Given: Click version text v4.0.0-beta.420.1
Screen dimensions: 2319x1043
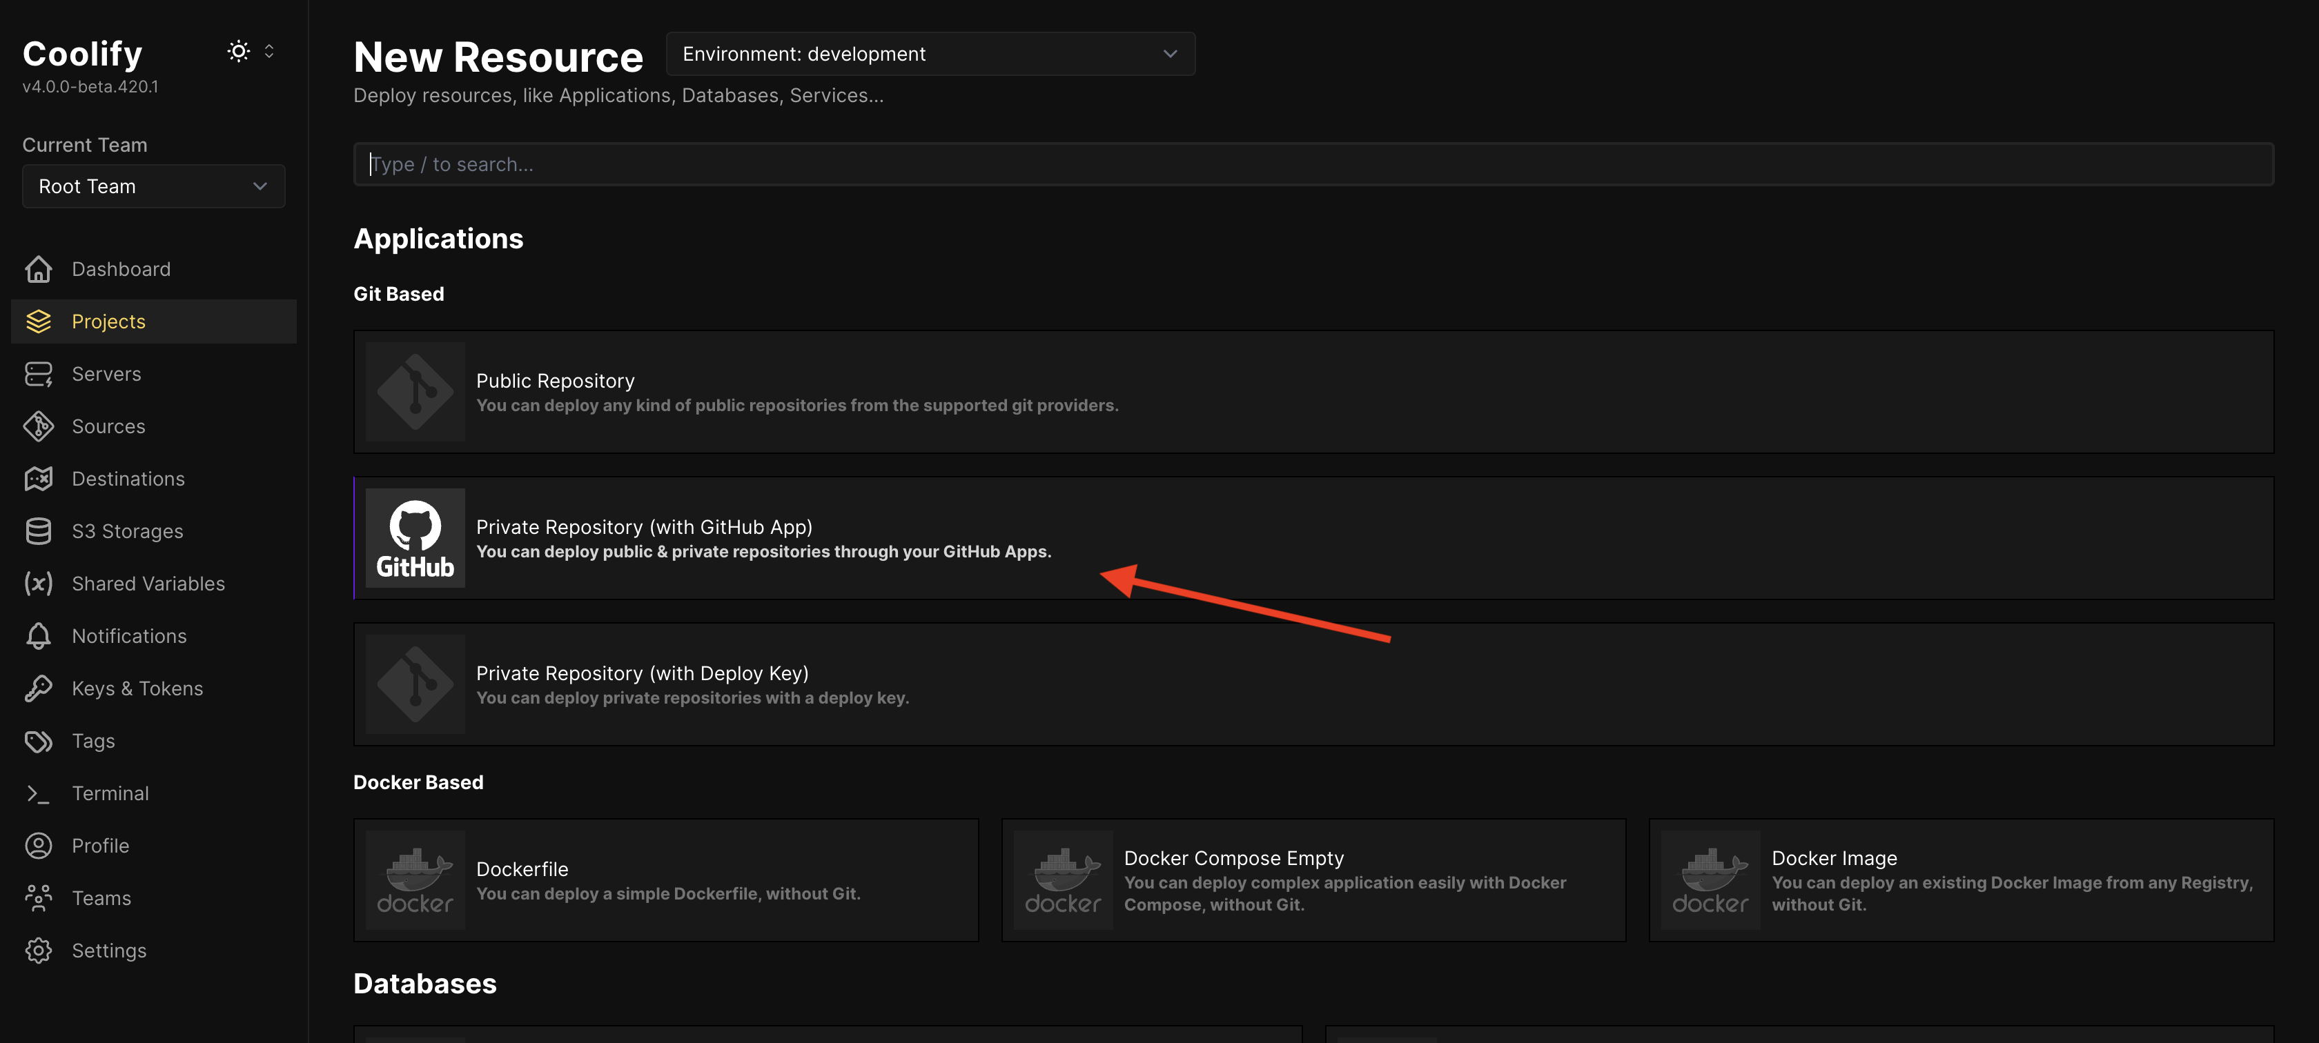Looking at the screenshot, I should click(90, 86).
